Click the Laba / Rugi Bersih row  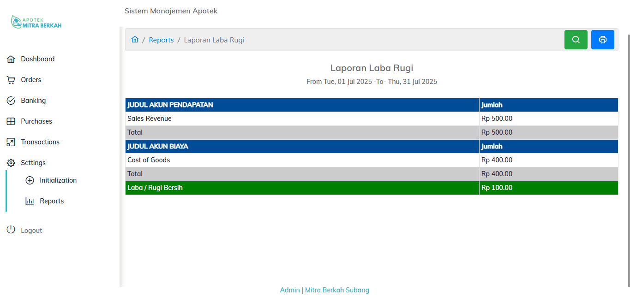[x=302, y=188]
